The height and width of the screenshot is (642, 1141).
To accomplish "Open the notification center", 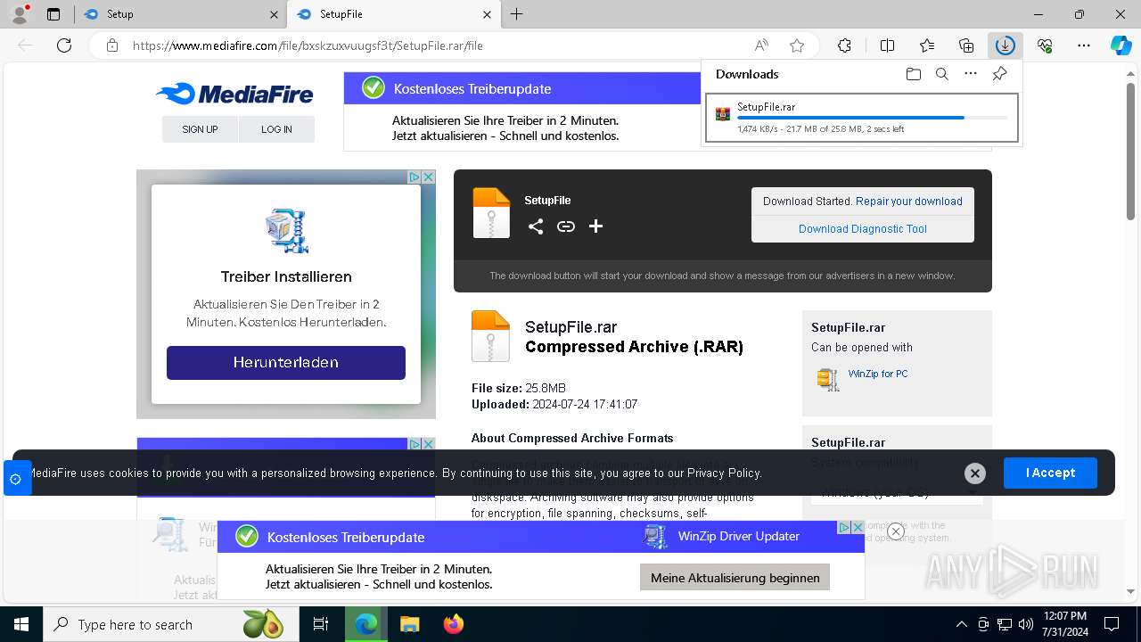I will point(1112,624).
